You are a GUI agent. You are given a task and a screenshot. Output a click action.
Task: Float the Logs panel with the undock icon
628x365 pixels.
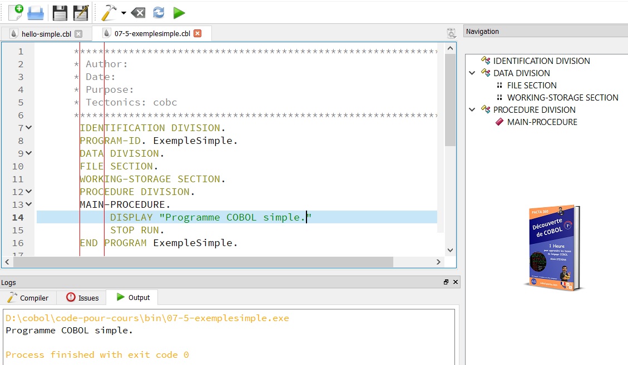tap(446, 282)
